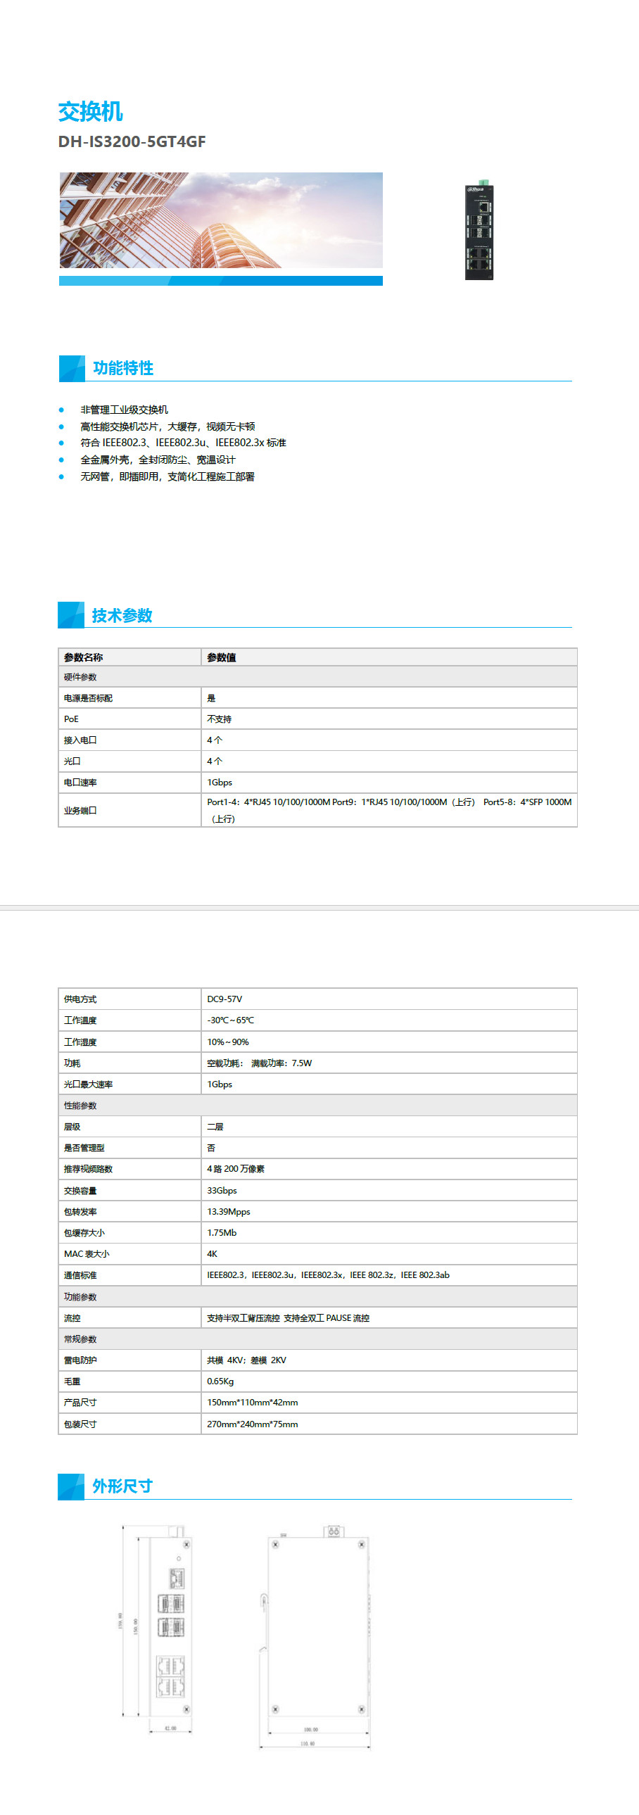Click the 产品尺寸 value 150mm*110mm*42mm
The width and height of the screenshot is (639, 1815).
tap(252, 1403)
